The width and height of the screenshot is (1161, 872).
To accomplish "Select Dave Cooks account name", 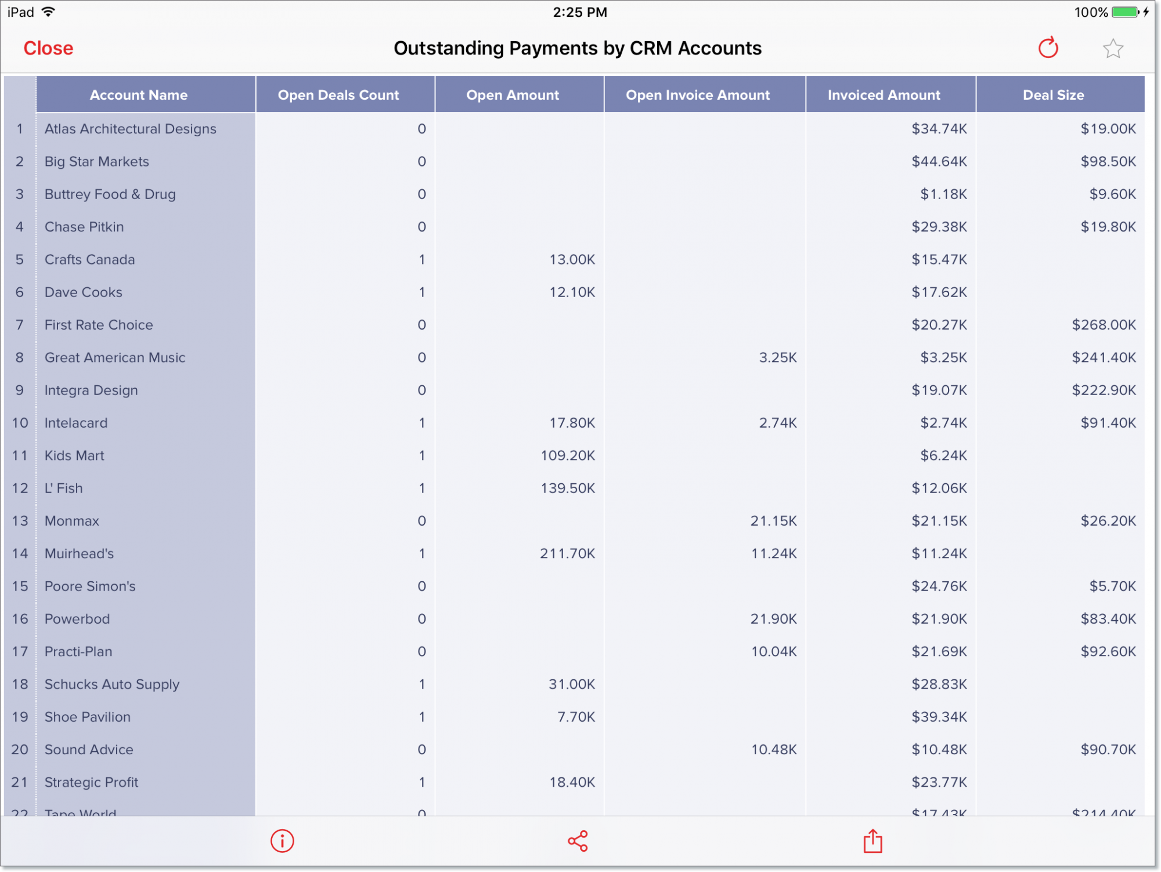I will click(x=84, y=292).
